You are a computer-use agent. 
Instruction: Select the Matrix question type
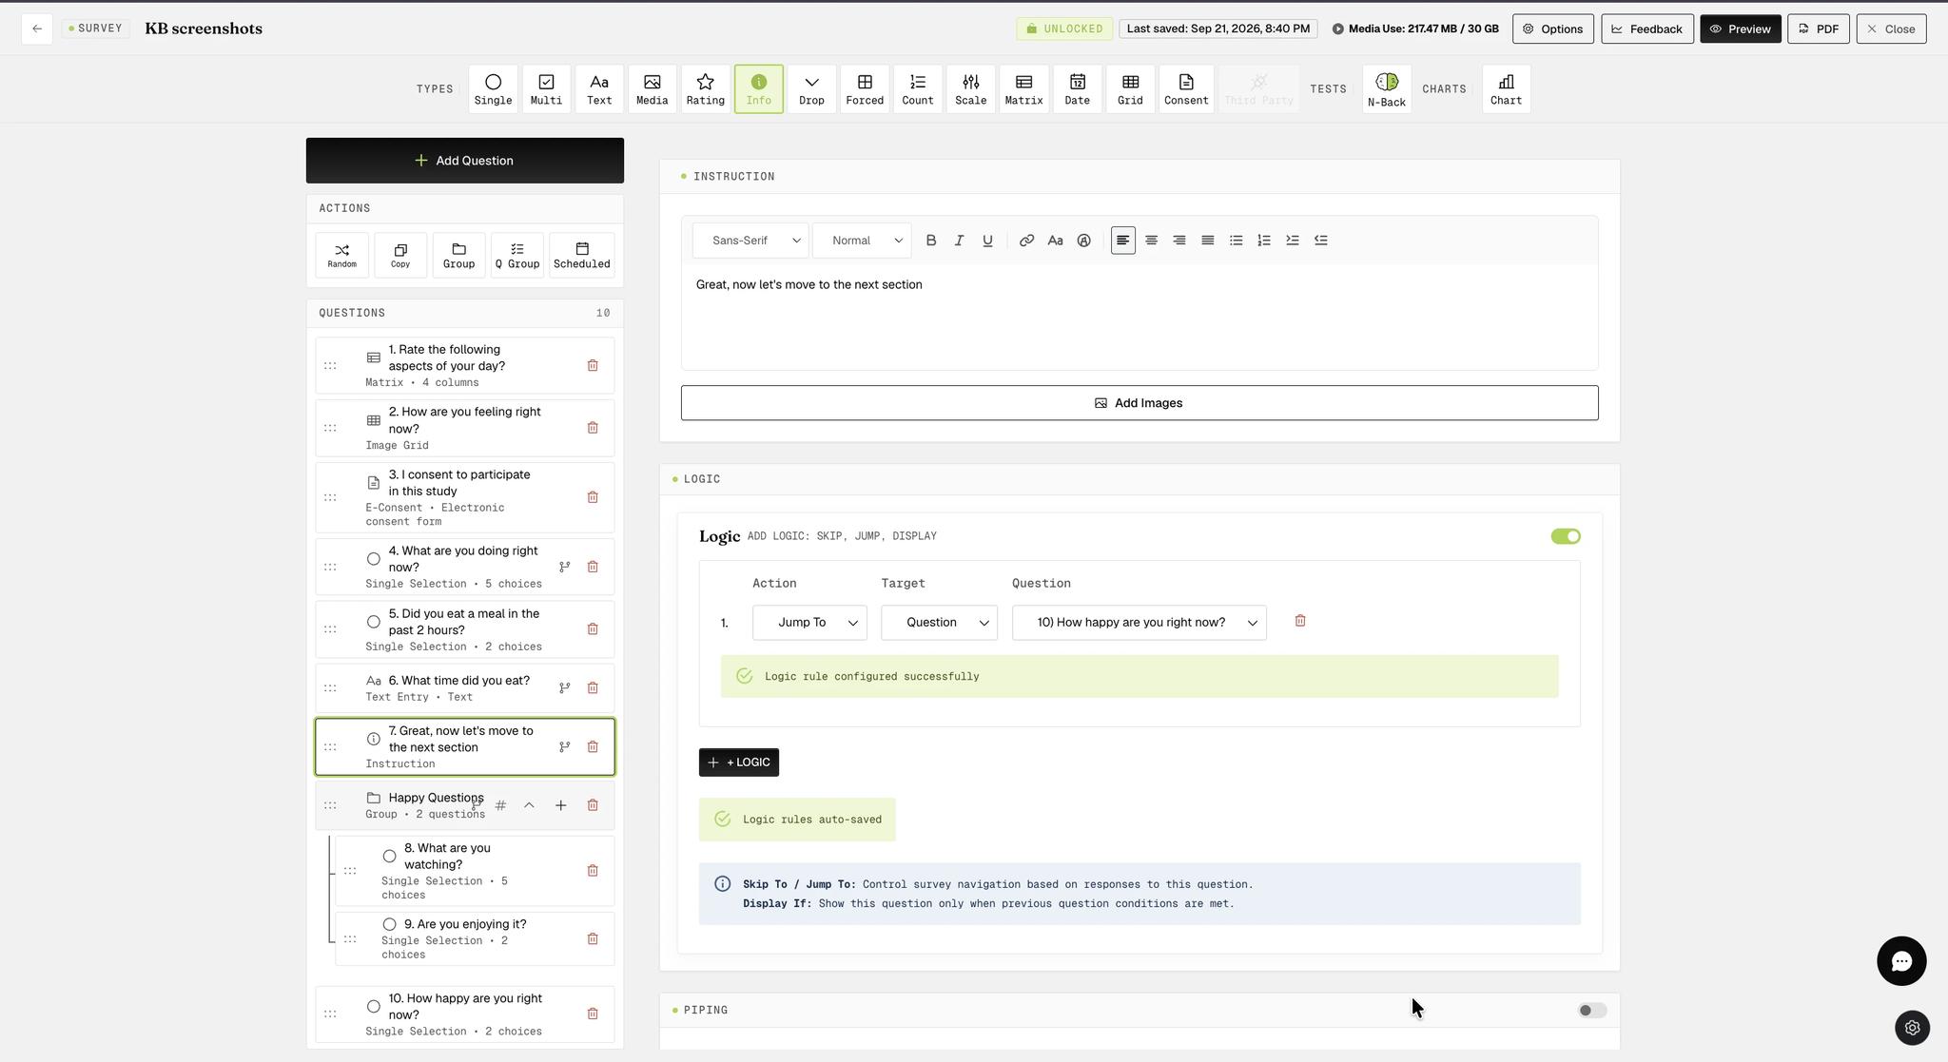click(1023, 89)
